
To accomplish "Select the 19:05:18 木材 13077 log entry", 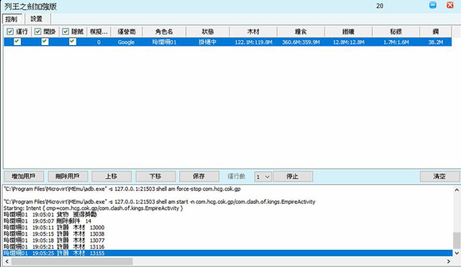I will coord(54,241).
